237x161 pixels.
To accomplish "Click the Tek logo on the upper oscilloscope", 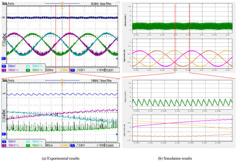I will click(5, 3).
